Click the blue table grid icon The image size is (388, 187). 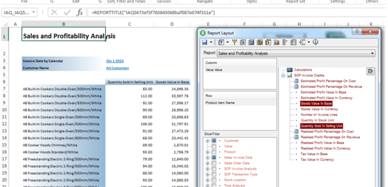251,42
